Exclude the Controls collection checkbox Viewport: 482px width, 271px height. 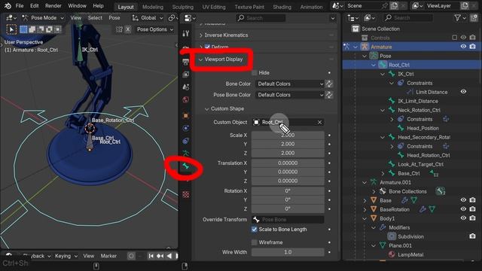tap(455, 38)
